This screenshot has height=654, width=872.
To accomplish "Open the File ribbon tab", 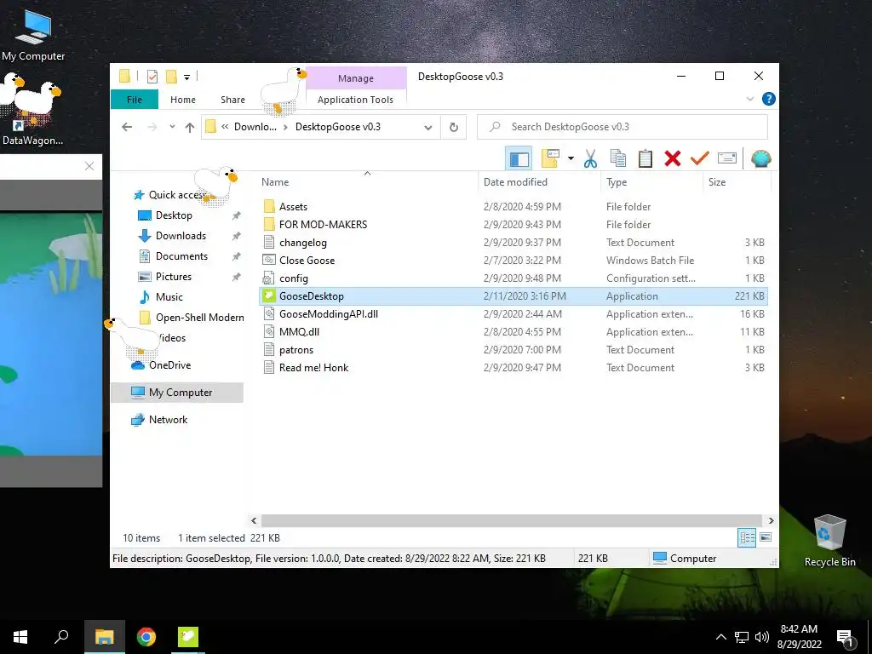I will point(135,100).
